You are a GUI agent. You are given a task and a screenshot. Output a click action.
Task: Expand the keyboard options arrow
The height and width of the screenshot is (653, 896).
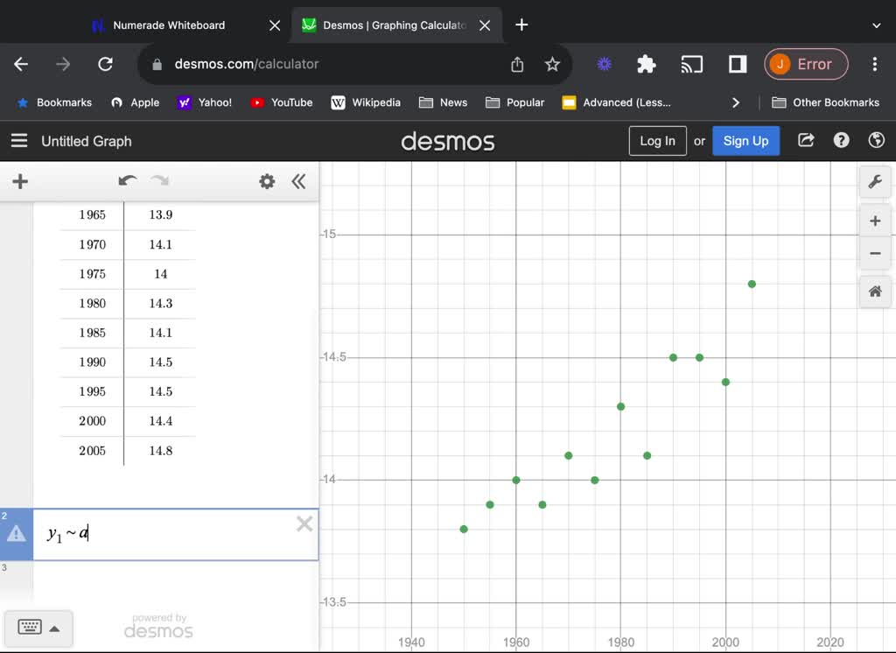point(52,628)
